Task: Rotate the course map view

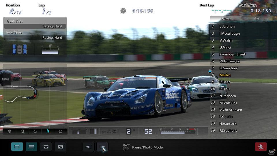Action: 35,131
